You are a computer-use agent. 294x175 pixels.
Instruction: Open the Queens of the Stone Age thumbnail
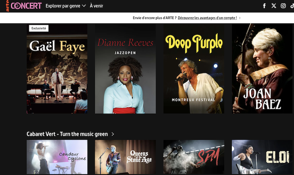click(125, 157)
